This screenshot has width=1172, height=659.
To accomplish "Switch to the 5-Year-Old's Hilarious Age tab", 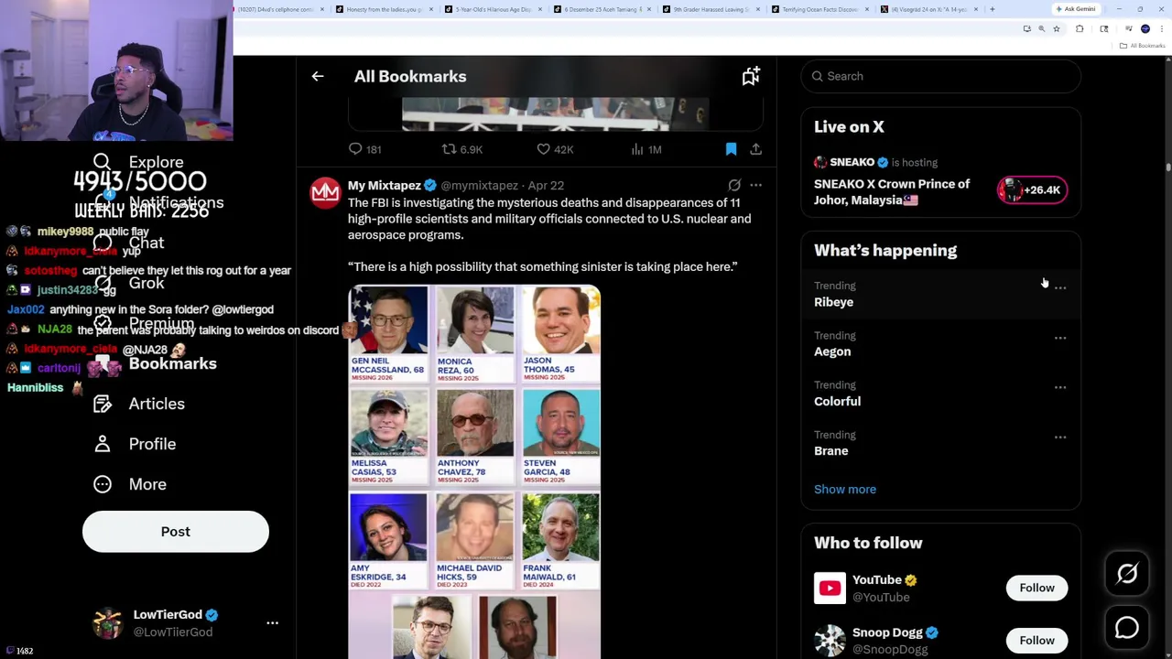I will [494, 9].
